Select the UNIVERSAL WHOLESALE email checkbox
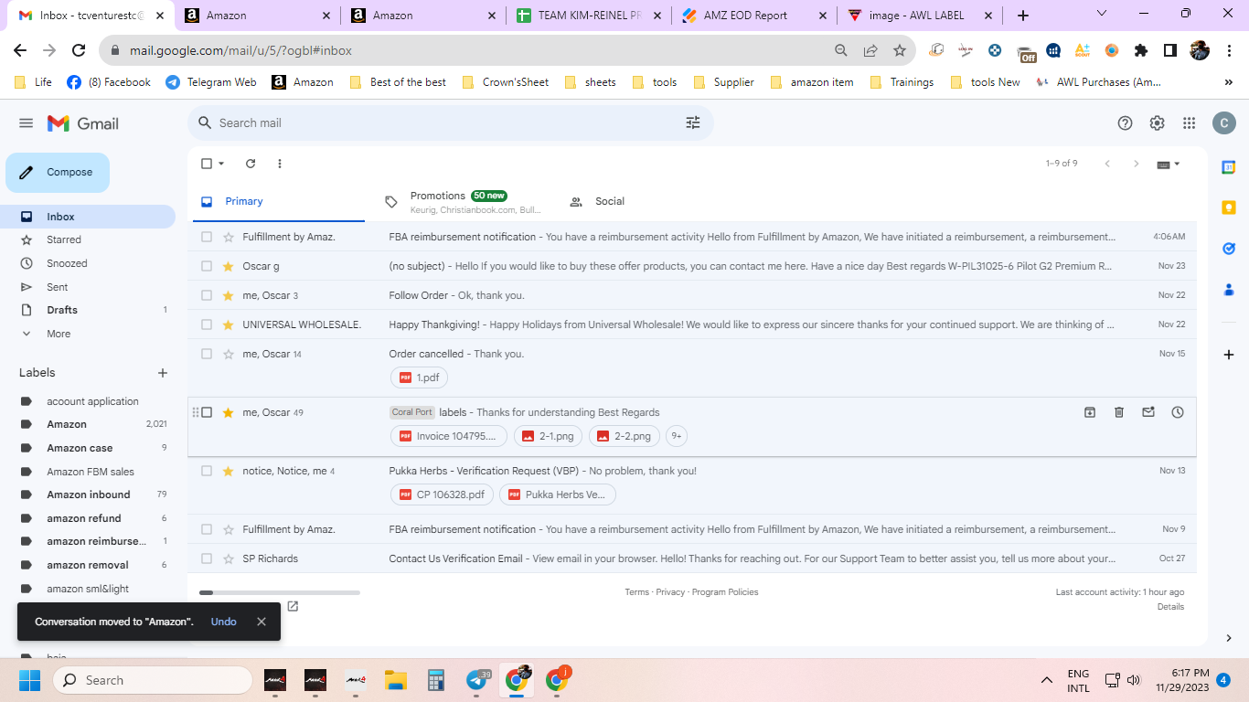Screen dimensions: 1249x702 (207, 324)
